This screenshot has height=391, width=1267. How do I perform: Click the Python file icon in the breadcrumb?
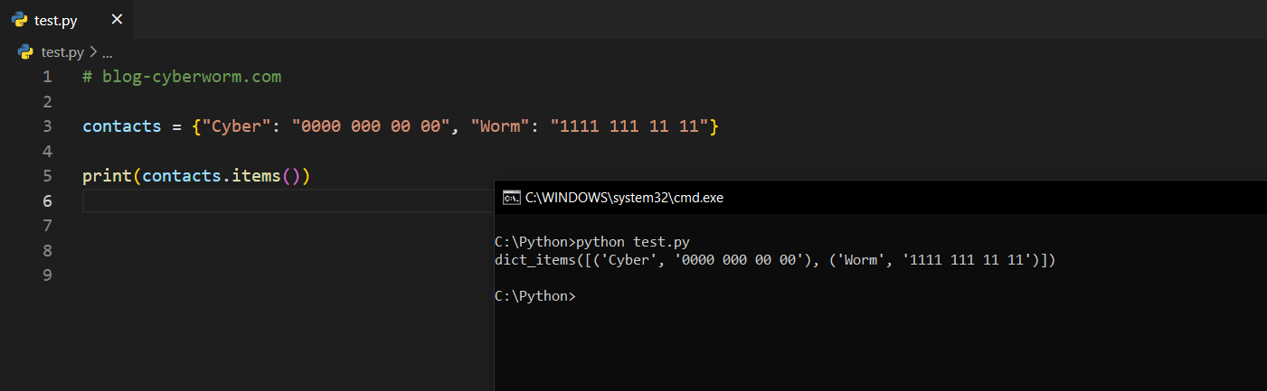[25, 52]
